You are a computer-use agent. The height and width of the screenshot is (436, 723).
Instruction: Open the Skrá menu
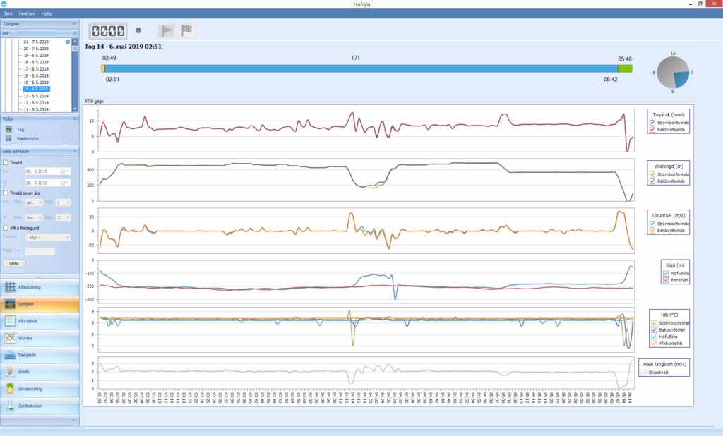8,13
